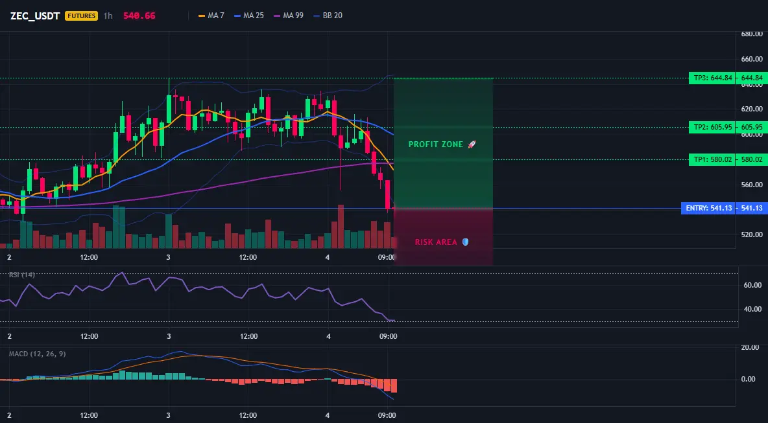Screen dimensions: 768x423
Task: Click 560.00 on the price axis
Action: pos(752,185)
